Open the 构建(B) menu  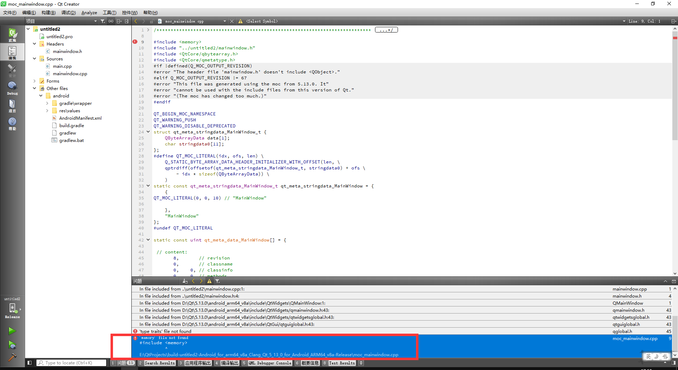click(x=48, y=12)
